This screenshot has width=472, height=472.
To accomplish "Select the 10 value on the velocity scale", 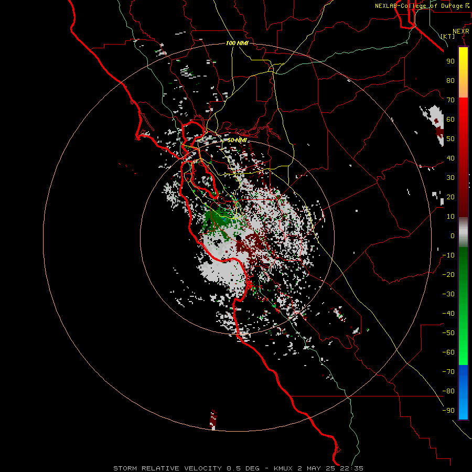I will (450, 217).
